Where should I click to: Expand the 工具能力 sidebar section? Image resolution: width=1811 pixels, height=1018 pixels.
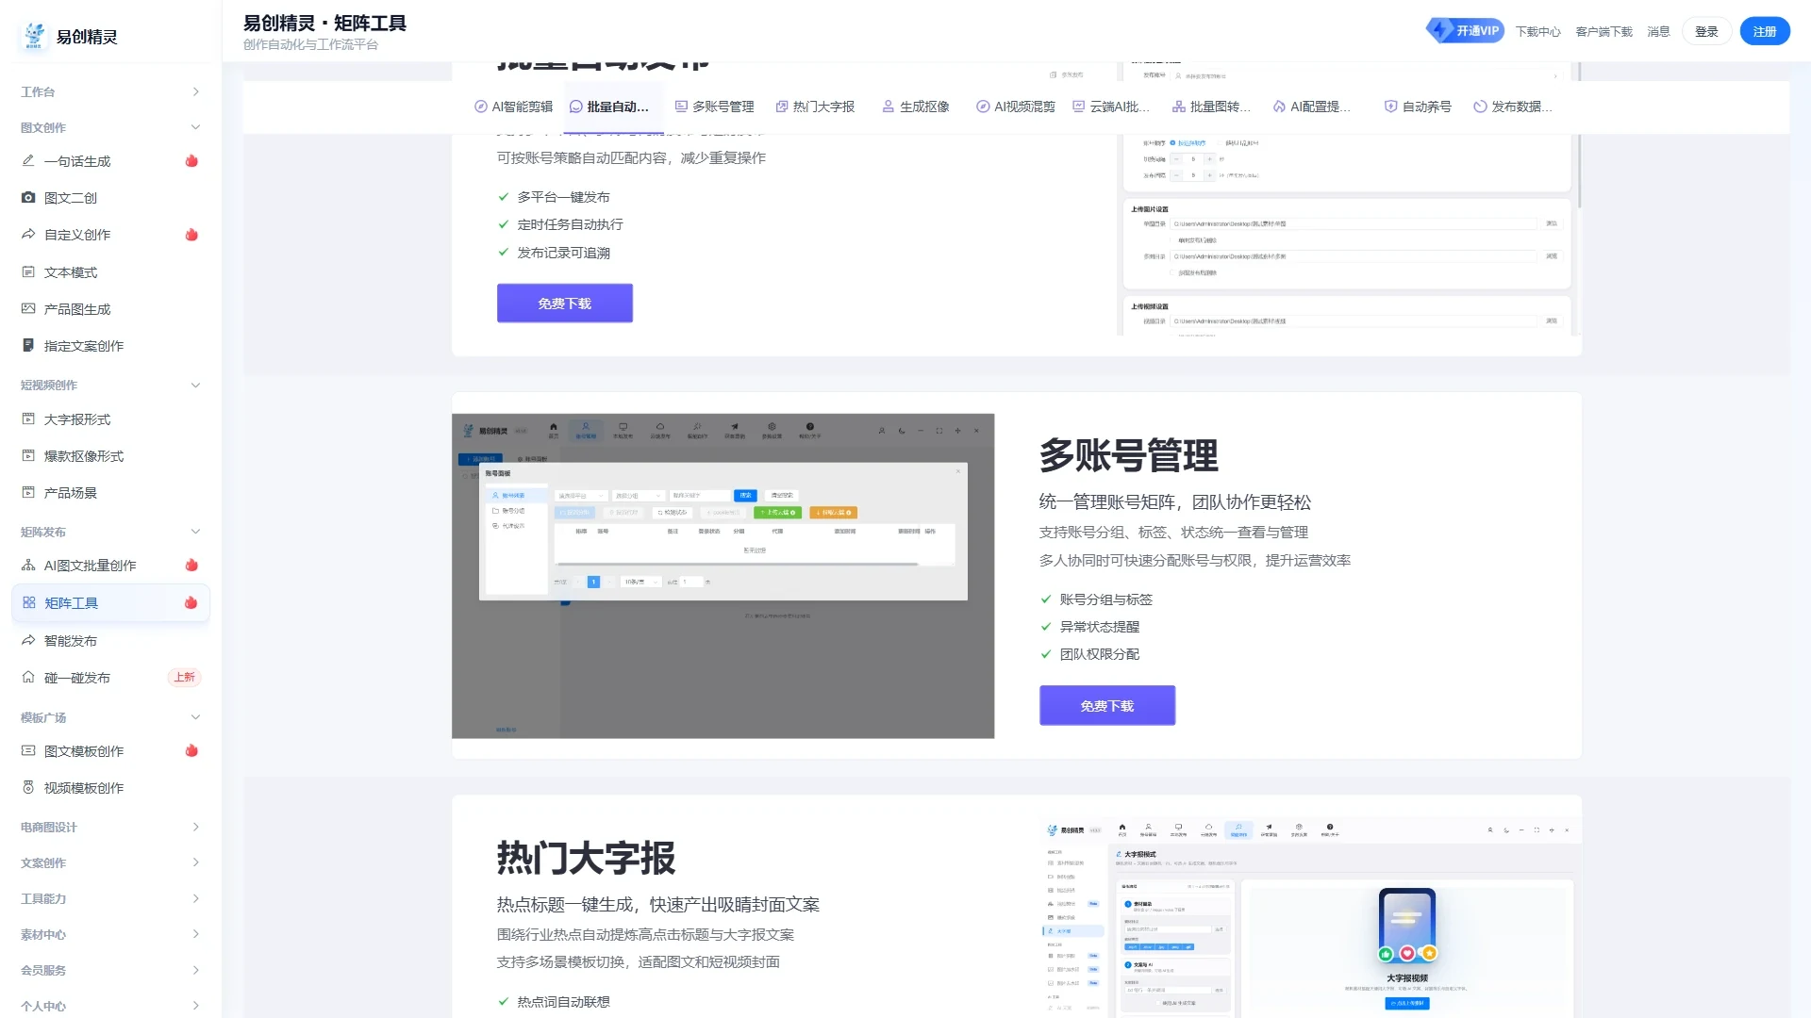110,898
